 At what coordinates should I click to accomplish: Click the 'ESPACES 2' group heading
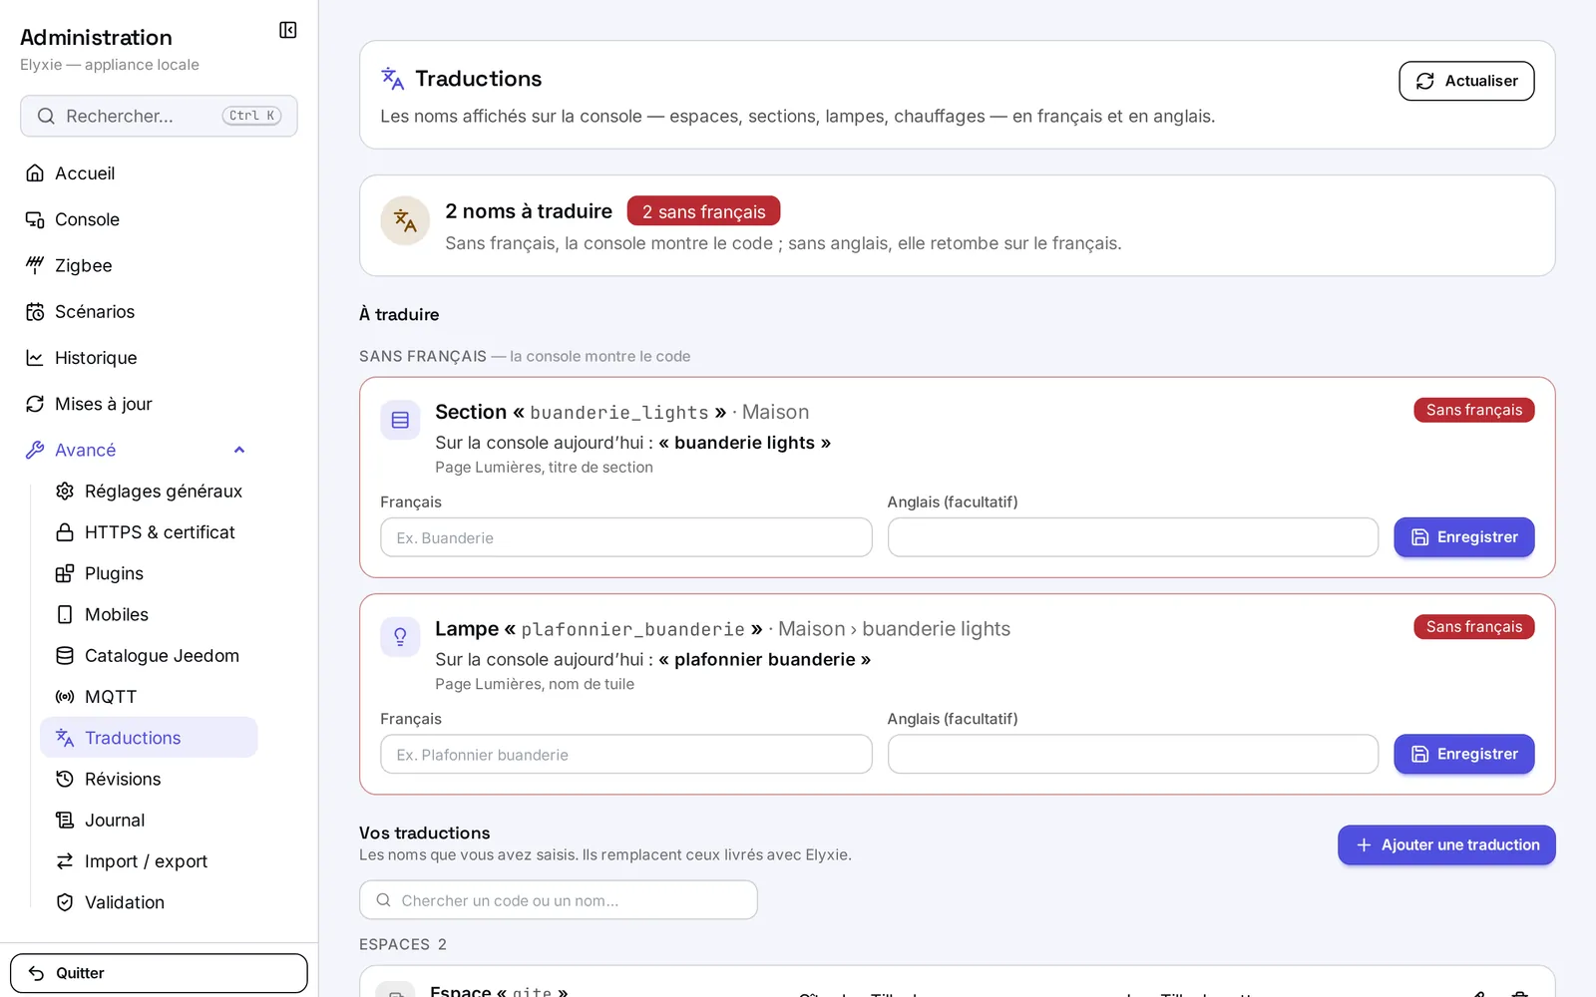coord(403,944)
